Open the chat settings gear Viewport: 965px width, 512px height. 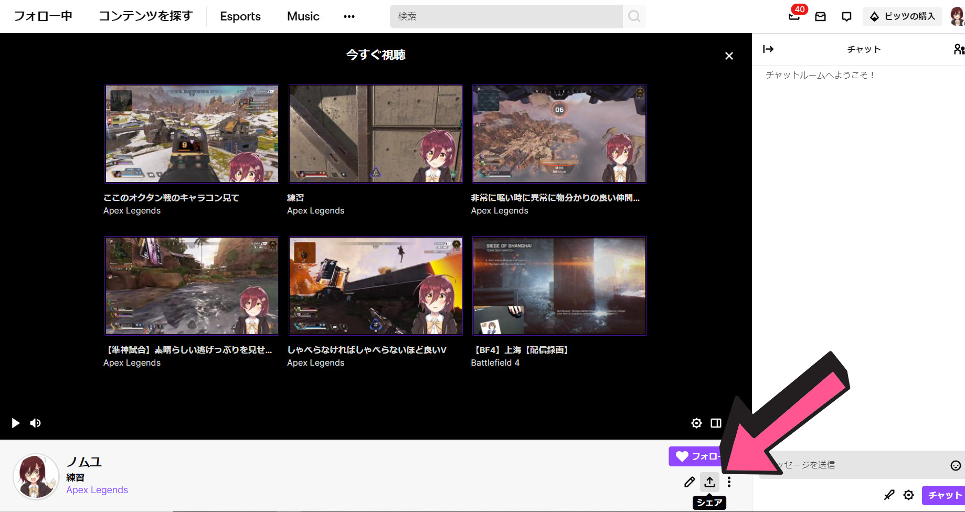908,495
